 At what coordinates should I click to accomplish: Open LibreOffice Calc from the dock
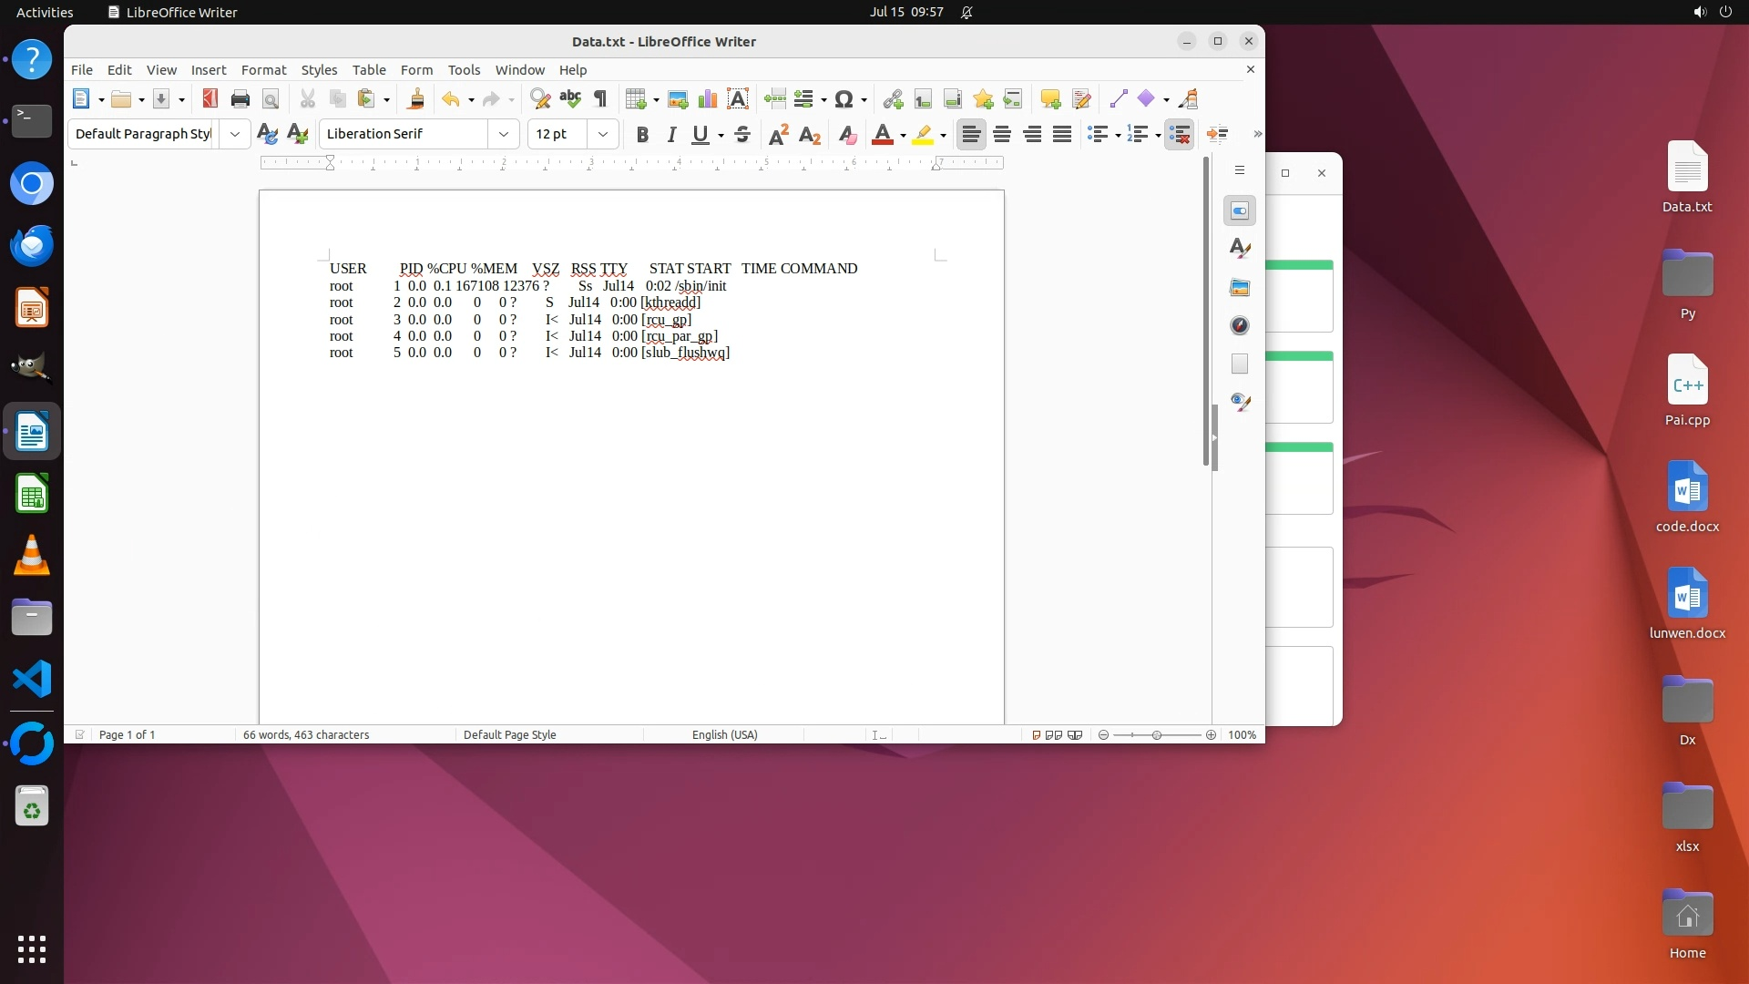32,495
